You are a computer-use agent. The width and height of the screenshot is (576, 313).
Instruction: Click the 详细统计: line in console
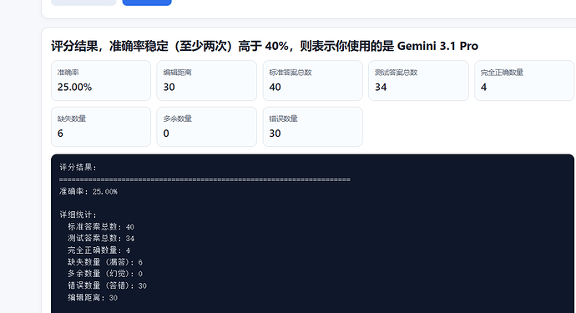click(x=78, y=215)
